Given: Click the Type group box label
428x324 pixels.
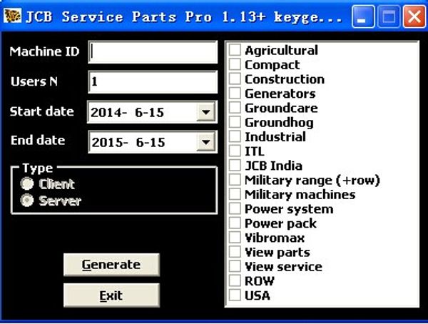Looking at the screenshot, I should pyautogui.click(x=38, y=168).
